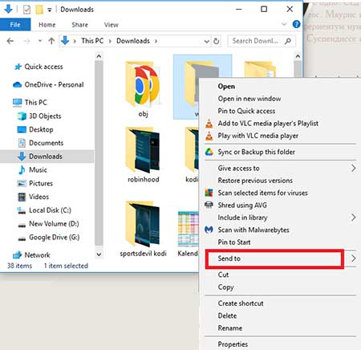Viewport: 361px width, 350px height.
Task: Click the search magnifier icon
Action: pyautogui.click(x=288, y=41)
